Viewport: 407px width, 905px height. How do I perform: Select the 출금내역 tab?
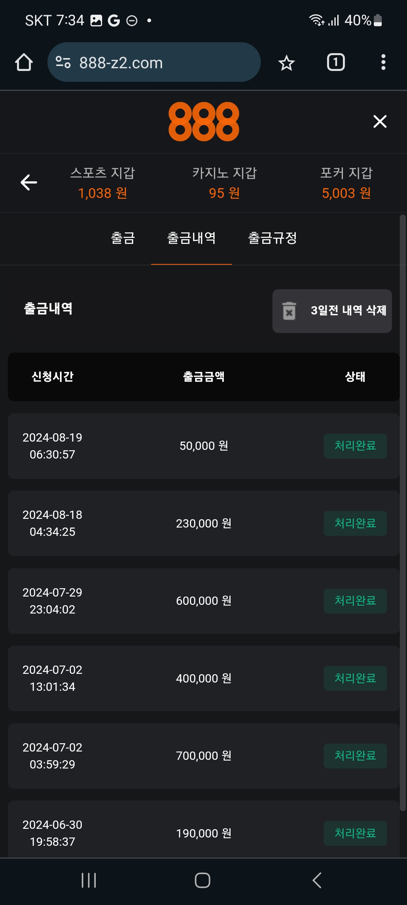pos(191,238)
